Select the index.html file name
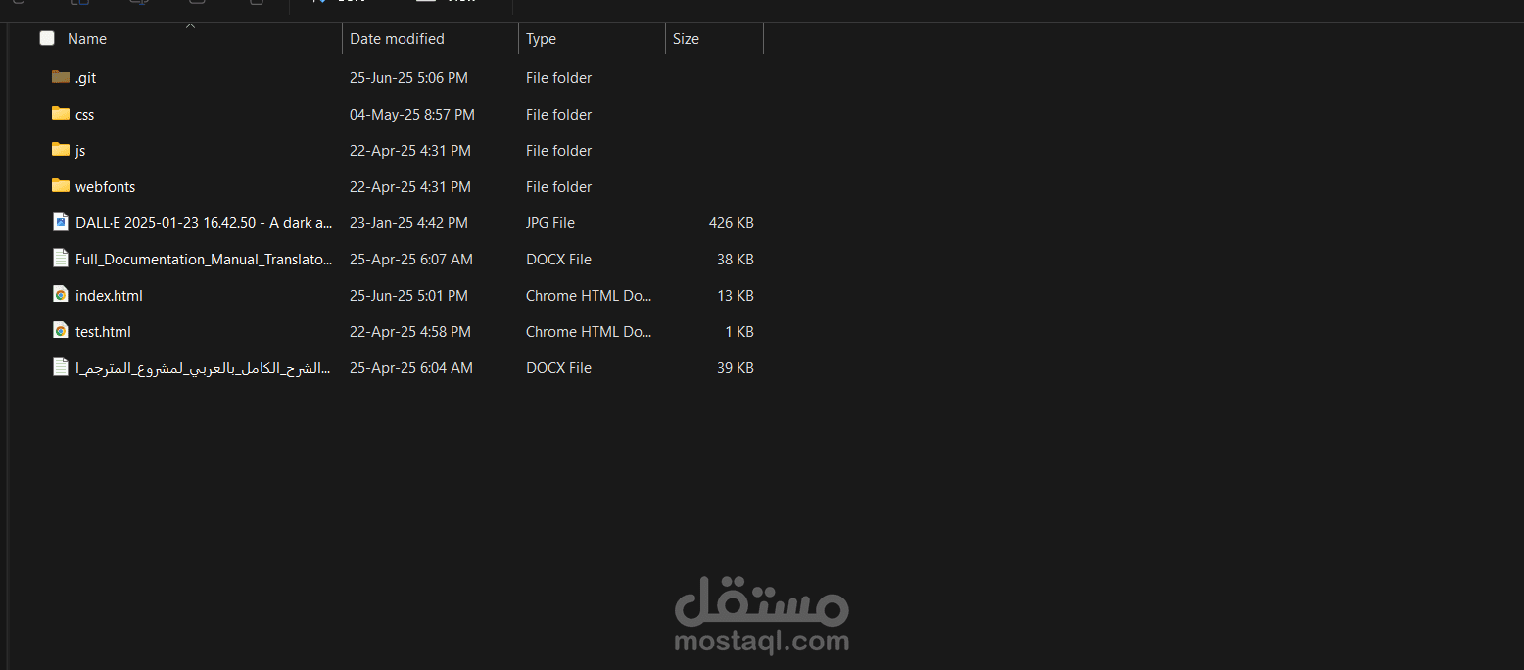Viewport: 1524px width, 670px height. pos(109,296)
